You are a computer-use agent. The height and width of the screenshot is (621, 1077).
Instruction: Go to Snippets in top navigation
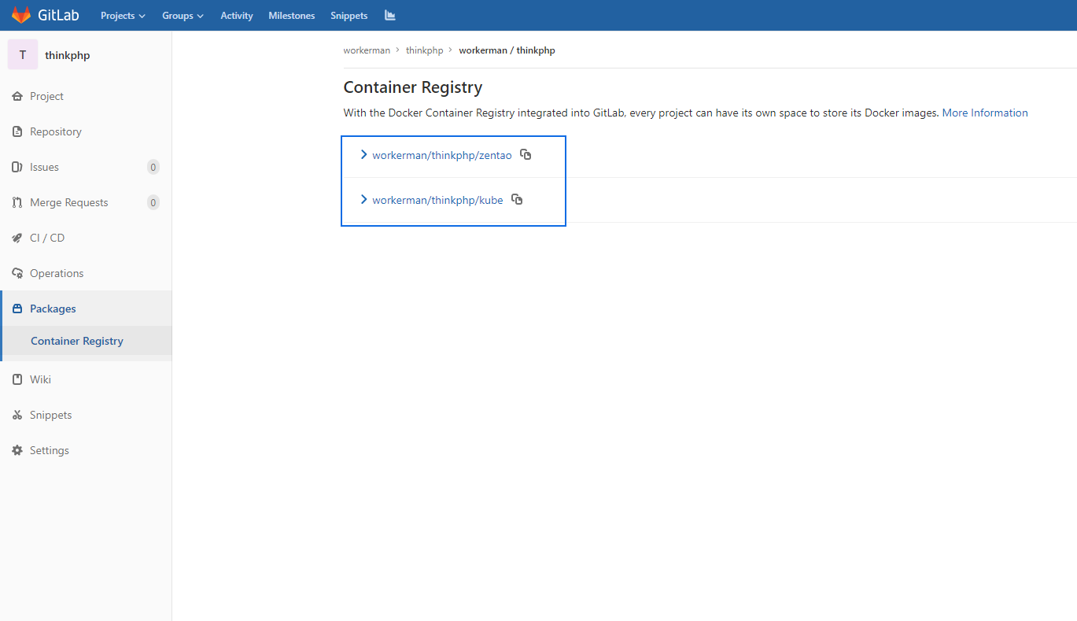pos(349,15)
